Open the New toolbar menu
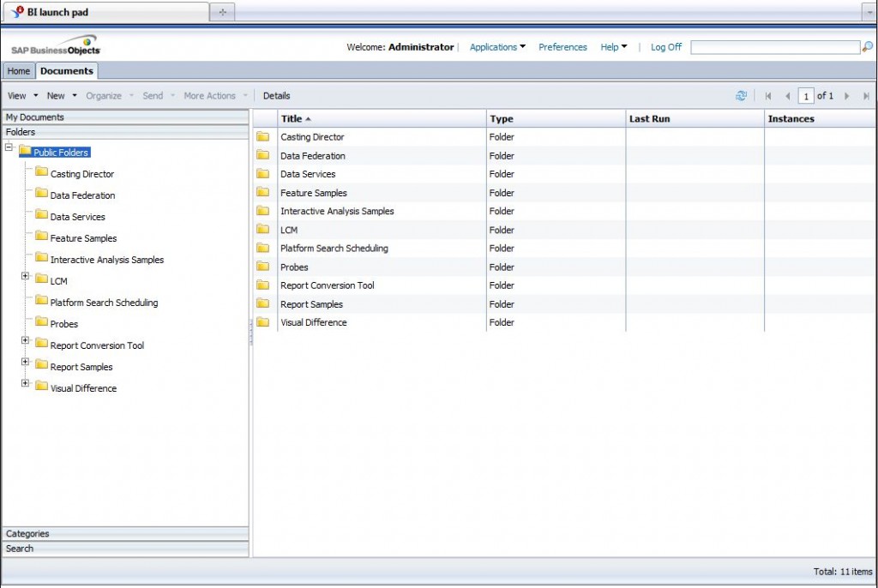This screenshot has width=878, height=588. pyautogui.click(x=62, y=96)
